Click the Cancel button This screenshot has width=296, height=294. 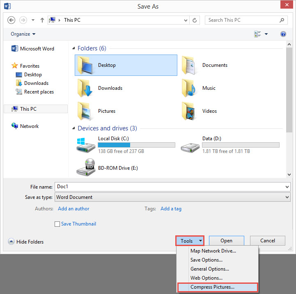tap(268, 241)
